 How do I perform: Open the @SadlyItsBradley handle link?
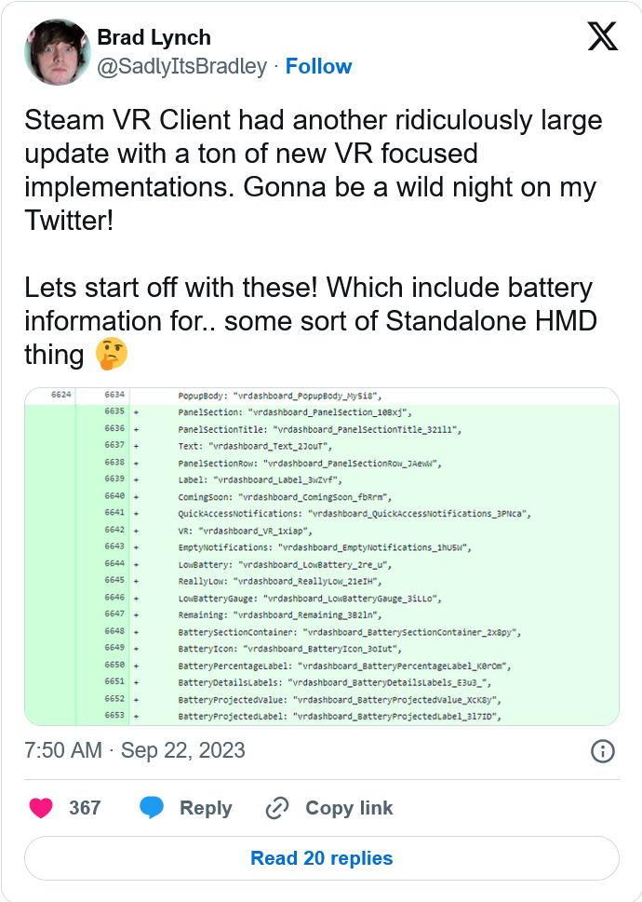(x=181, y=67)
